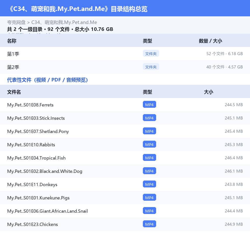Click the 文件名 column header
The image size is (250, 239).
[14, 92]
